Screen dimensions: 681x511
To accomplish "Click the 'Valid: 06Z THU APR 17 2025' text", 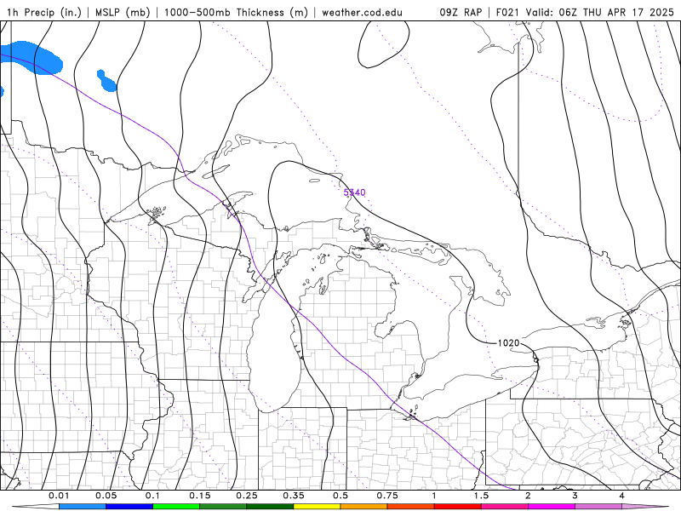I will [x=600, y=12].
